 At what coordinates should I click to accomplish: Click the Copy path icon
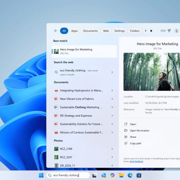coord(126,143)
